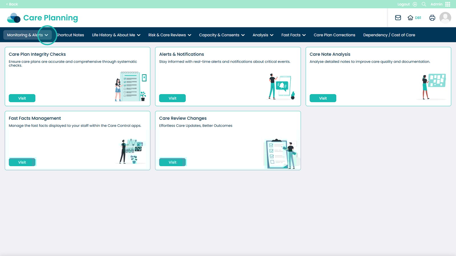Viewport: 456px width, 256px height.
Task: Visit the Alerts & Notifications page
Action: (x=172, y=98)
